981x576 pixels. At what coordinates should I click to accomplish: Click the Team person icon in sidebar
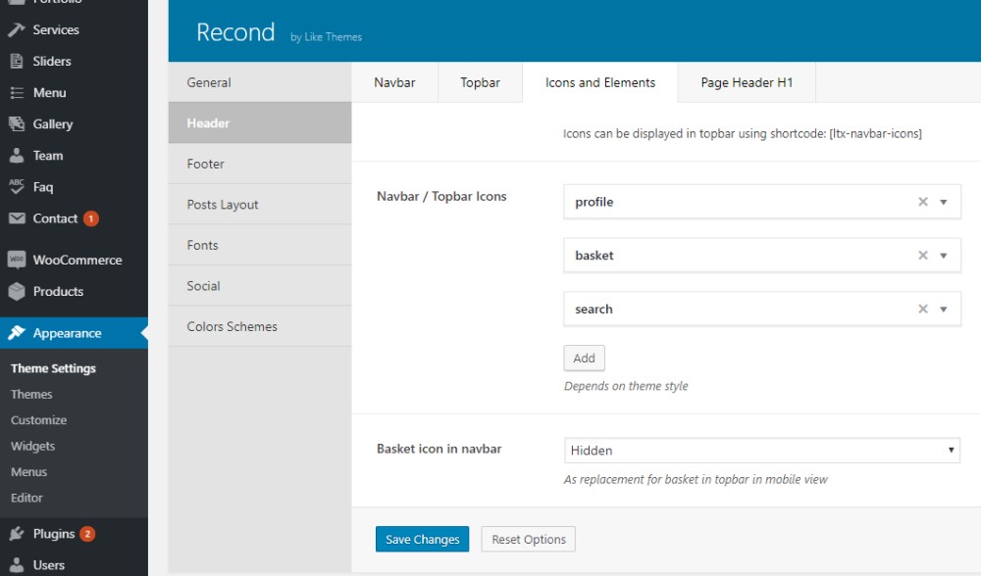click(x=17, y=155)
